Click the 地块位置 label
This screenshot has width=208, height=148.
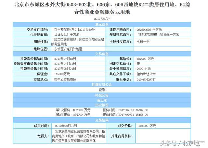pos(41,49)
